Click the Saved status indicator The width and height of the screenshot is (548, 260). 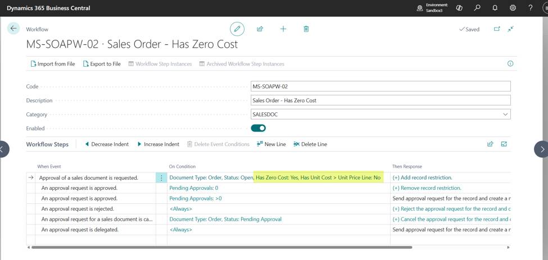[x=469, y=29]
